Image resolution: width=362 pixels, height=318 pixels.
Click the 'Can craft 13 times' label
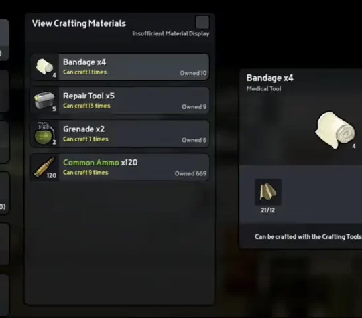[x=87, y=106]
